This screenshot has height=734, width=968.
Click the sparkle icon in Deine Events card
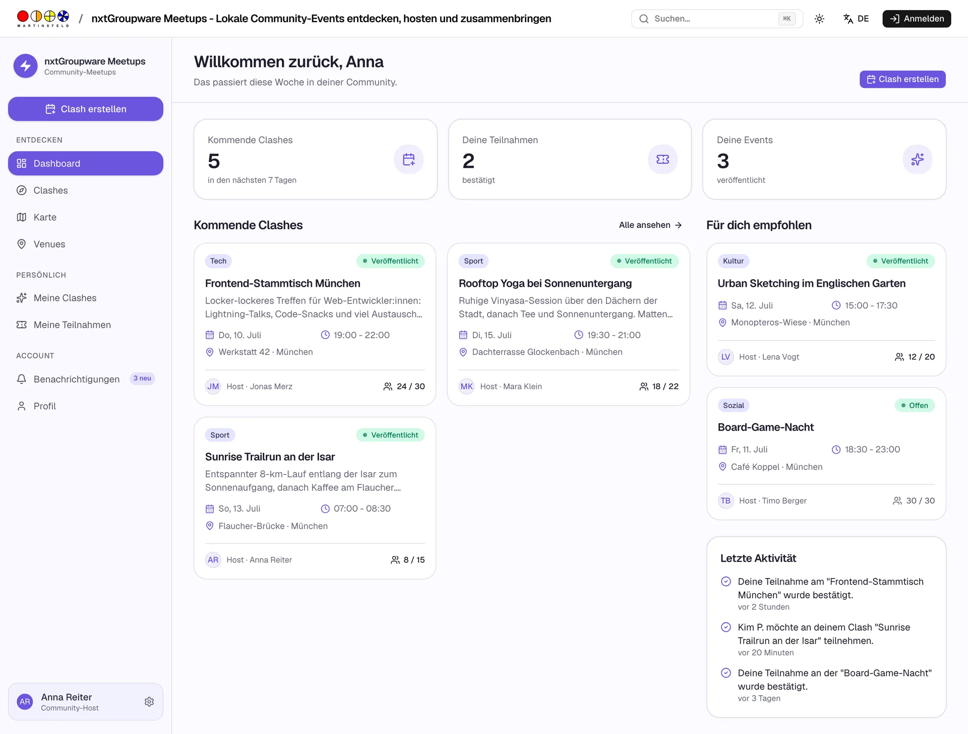point(917,159)
